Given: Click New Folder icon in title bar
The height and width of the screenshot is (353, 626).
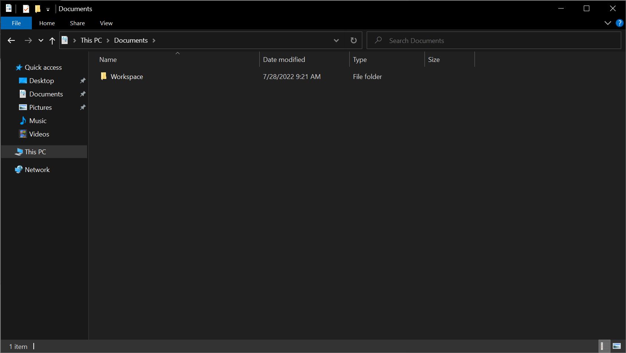Looking at the screenshot, I should 37,9.
